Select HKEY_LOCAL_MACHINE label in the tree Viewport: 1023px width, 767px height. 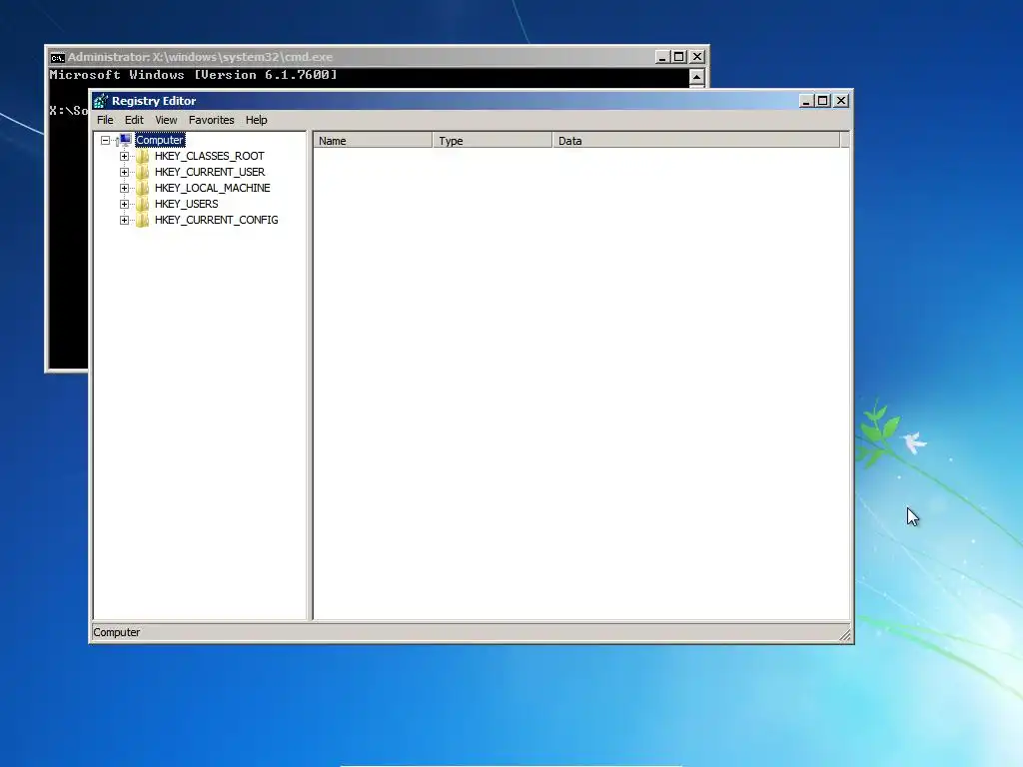click(x=212, y=188)
